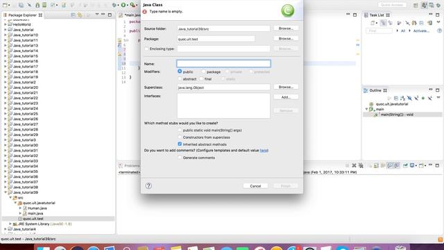Viewport: 444px width, 250px height.
Task: Expand Human.java in Package Explorer
Action: click(x=20, y=208)
